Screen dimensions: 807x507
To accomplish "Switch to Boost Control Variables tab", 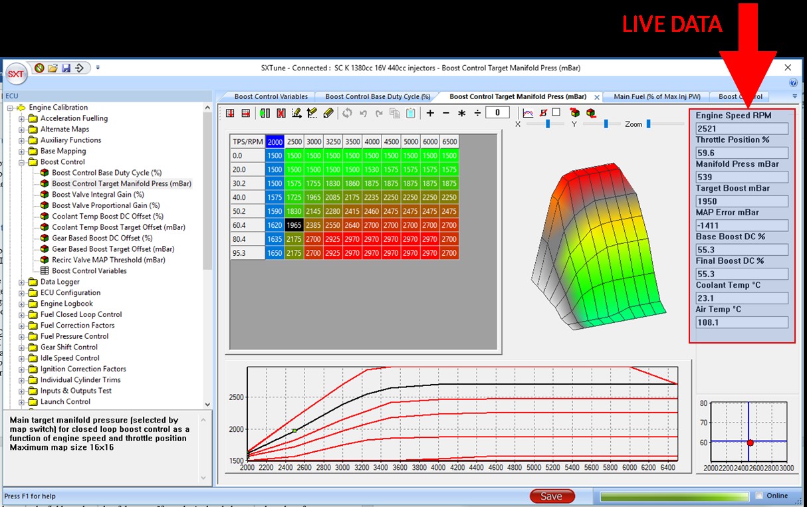I will tap(270, 96).
